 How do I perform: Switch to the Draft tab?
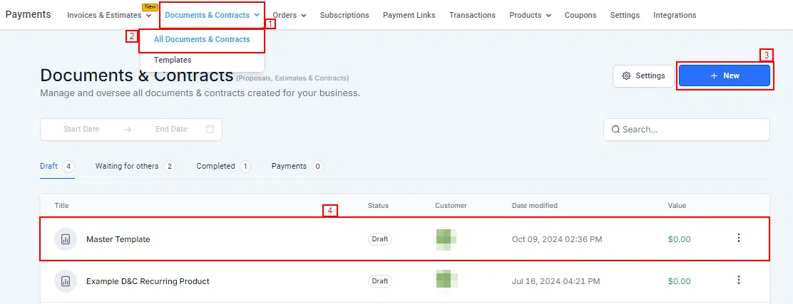[x=57, y=166]
